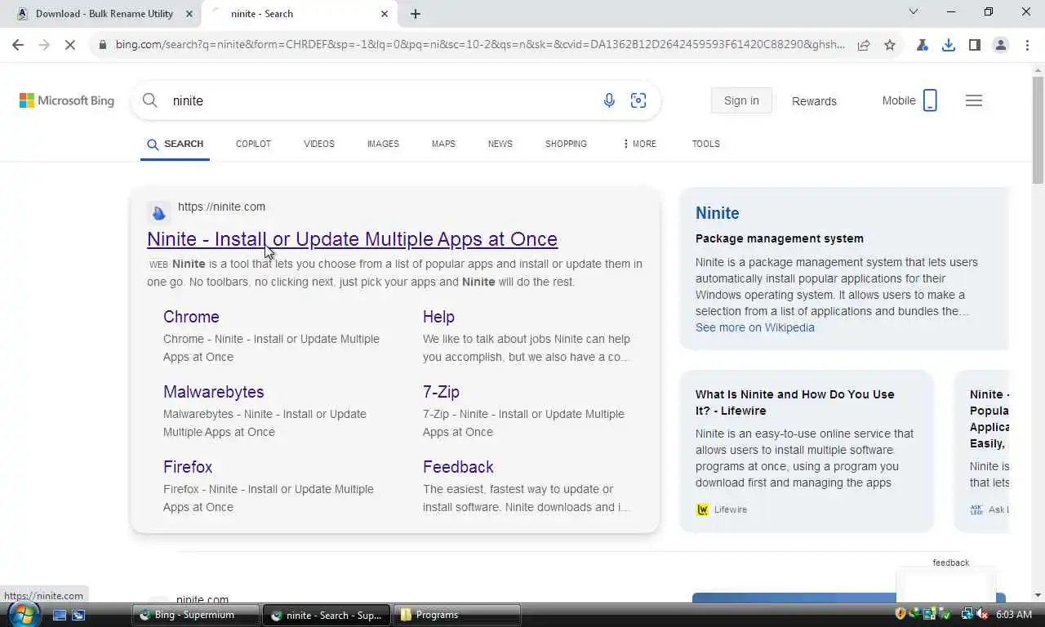Image resolution: width=1045 pixels, height=627 pixels.
Task: Open the browser downloads icon
Action: [949, 45]
